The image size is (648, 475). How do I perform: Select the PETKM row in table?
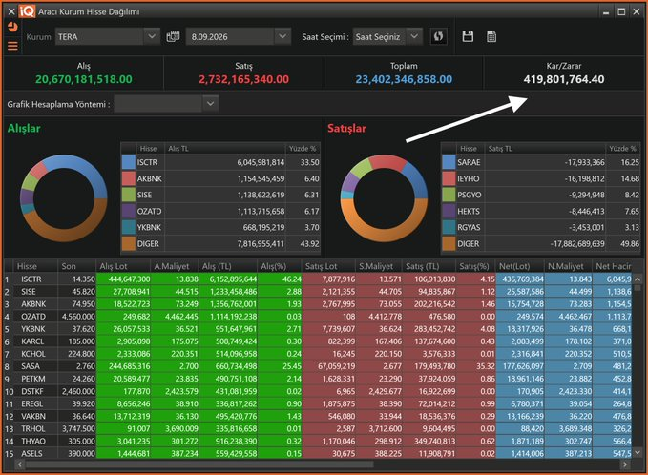pyautogui.click(x=318, y=379)
